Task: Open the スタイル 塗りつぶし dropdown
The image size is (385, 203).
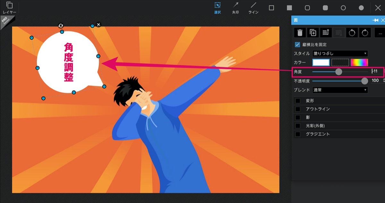Action: [340, 53]
